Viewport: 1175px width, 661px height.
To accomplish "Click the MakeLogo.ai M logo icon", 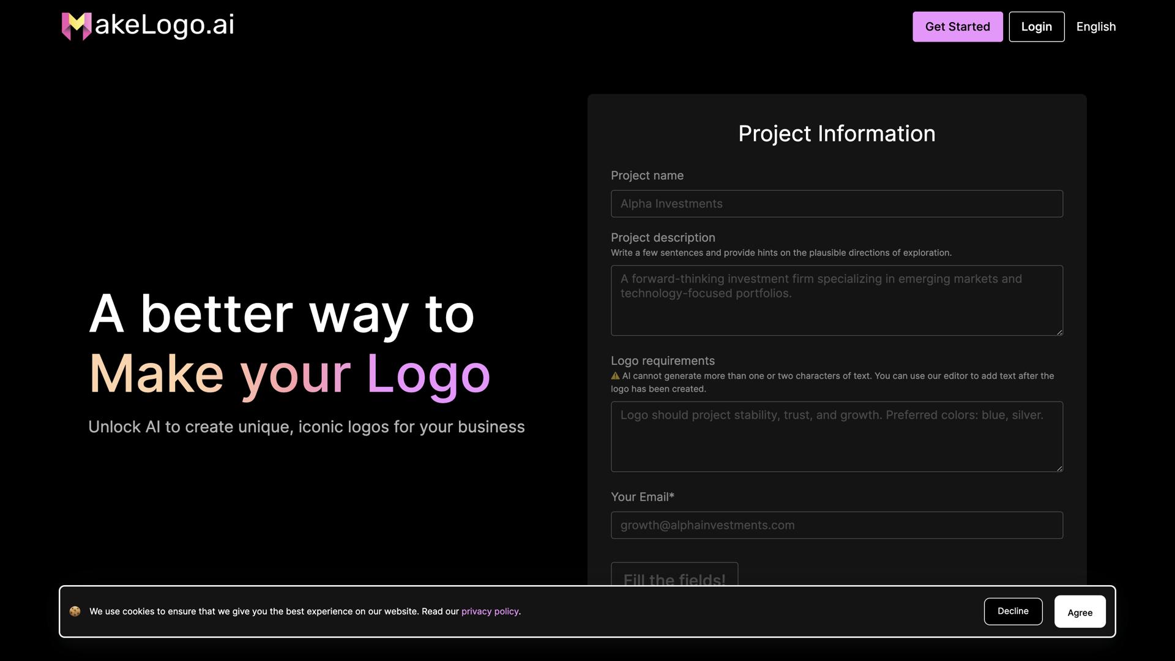I will [x=76, y=26].
